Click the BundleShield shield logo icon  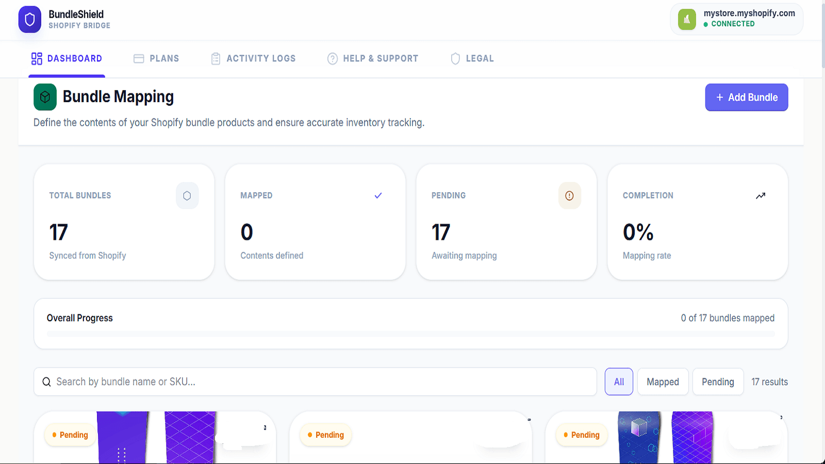[x=30, y=20]
